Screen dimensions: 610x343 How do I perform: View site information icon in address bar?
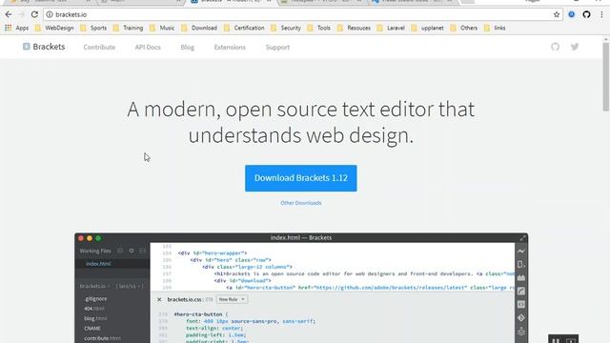pos(50,14)
